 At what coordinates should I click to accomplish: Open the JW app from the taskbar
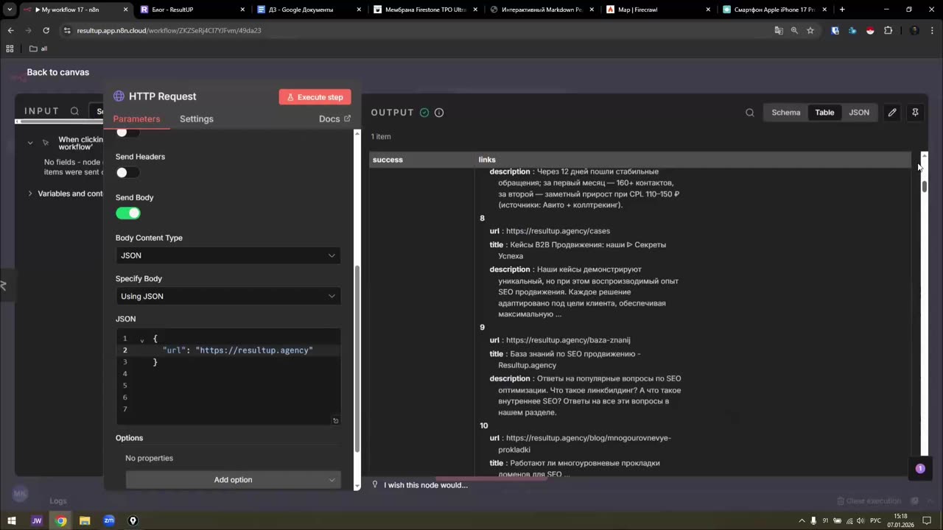pos(37,520)
